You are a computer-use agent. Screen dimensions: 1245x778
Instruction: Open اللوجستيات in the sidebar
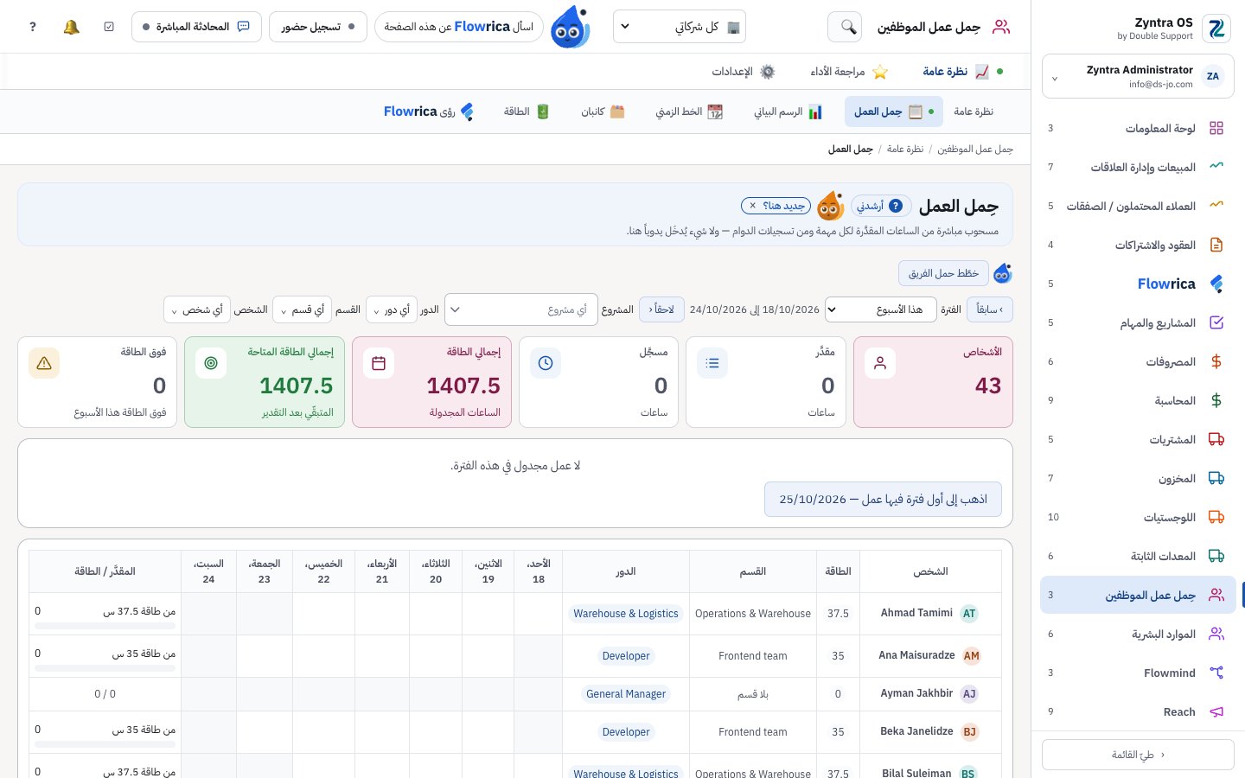coord(1138,517)
